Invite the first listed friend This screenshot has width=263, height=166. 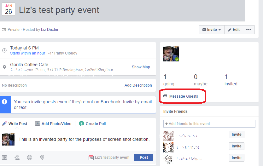pos(237,135)
